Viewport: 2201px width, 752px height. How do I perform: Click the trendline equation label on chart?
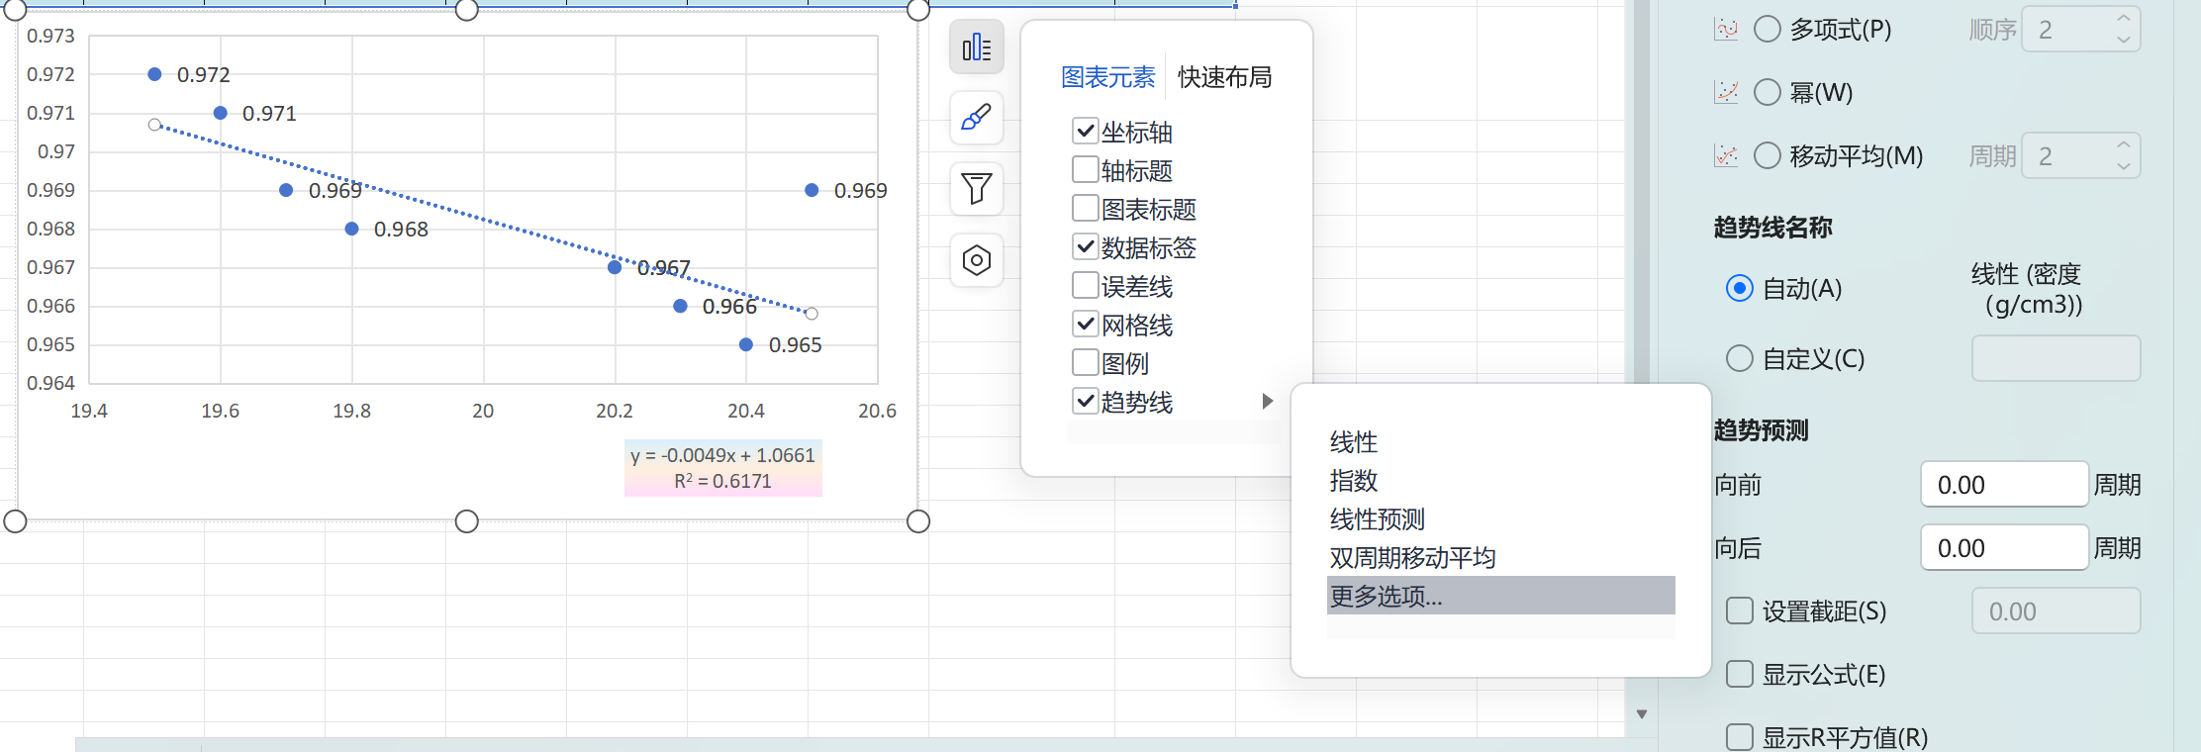point(722,467)
